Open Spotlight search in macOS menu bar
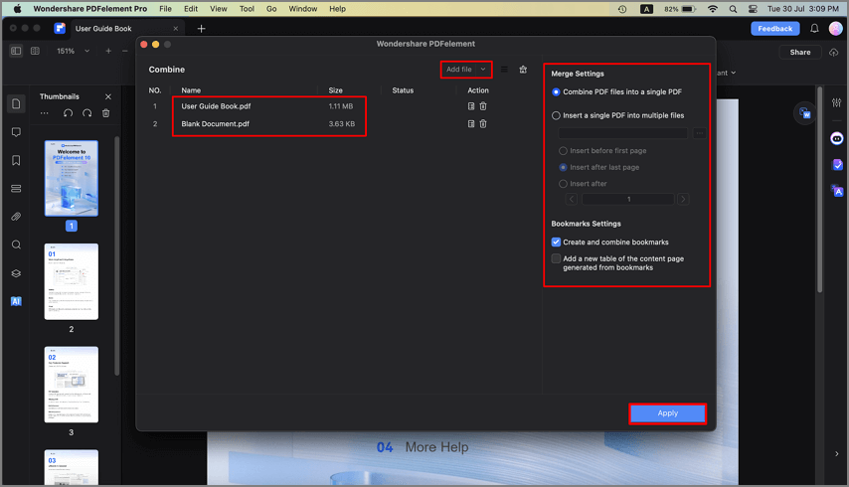 coord(733,9)
